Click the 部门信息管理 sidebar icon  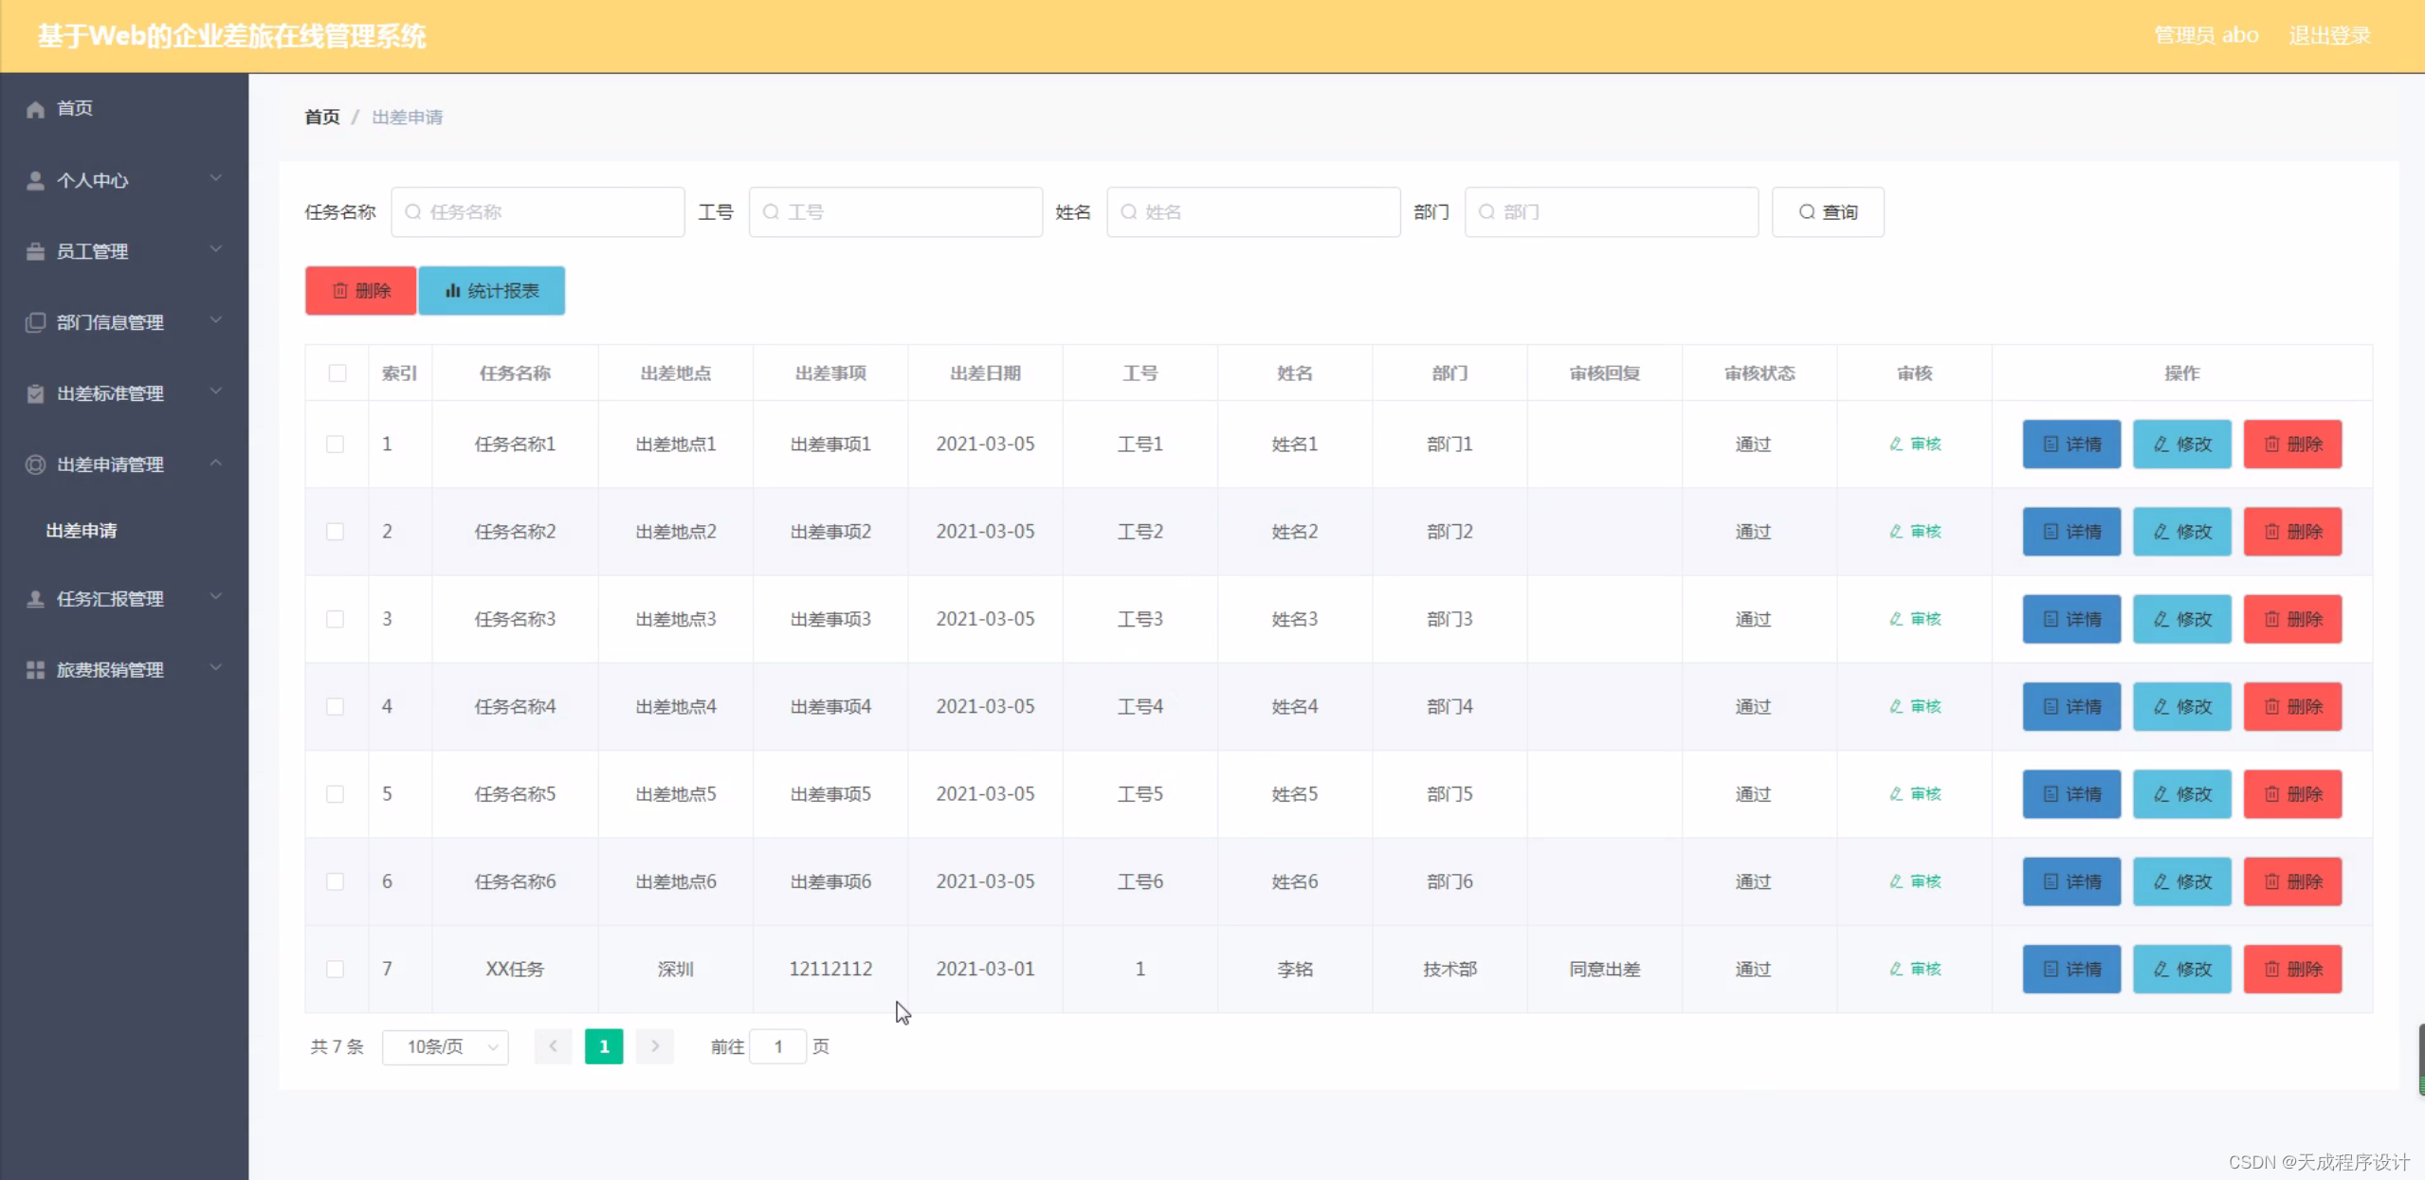click(x=35, y=321)
